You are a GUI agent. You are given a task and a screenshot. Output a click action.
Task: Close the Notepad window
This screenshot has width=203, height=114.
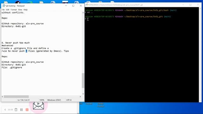pyautogui.click(x=81, y=6)
